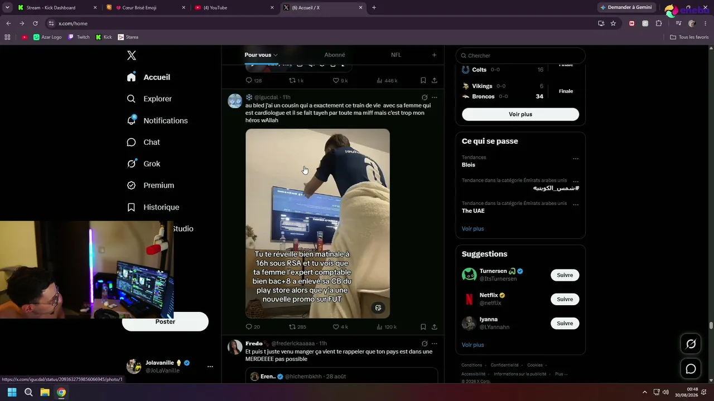Viewport: 714px width, 401px height.
Task: Click the X logo in sidebar
Action: pyautogui.click(x=132, y=55)
